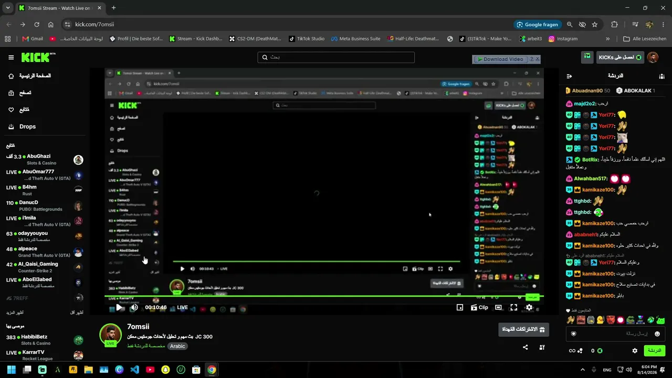Open Al_Qaisi_Gaming Counter-Strike 2 channel
Image resolution: width=672 pixels, height=378 pixels.
pyautogui.click(x=45, y=267)
